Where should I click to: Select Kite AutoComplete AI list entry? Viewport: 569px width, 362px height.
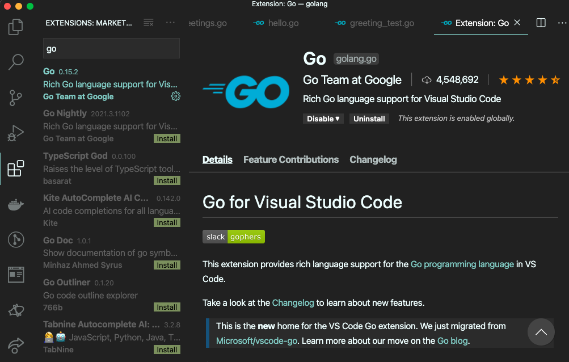(x=111, y=211)
